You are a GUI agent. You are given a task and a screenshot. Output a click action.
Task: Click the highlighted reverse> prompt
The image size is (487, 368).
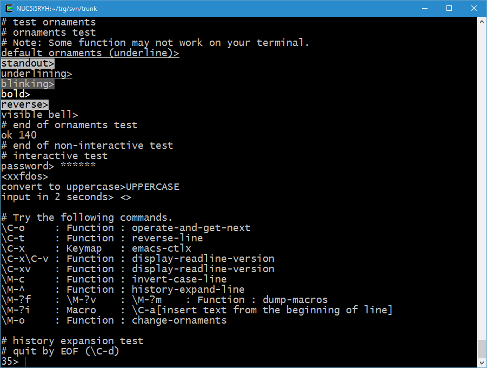(x=25, y=104)
